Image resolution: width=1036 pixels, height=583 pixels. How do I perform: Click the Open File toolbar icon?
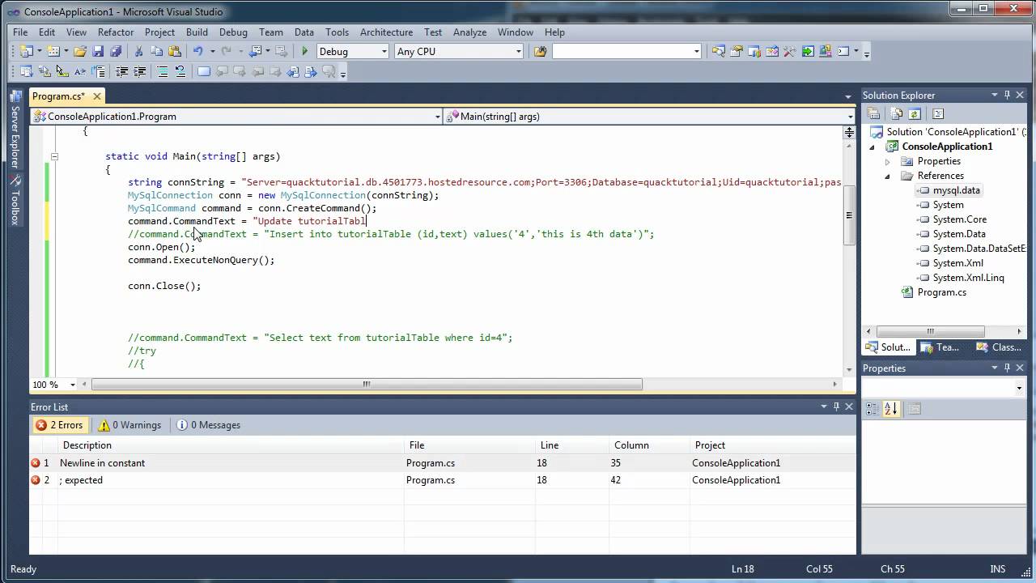[x=80, y=51]
